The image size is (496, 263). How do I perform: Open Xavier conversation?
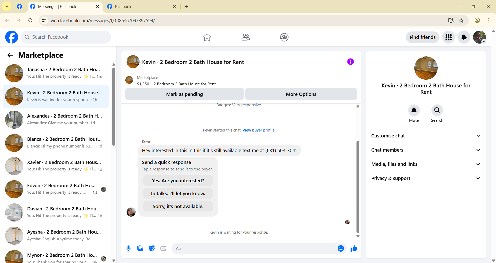(56, 166)
